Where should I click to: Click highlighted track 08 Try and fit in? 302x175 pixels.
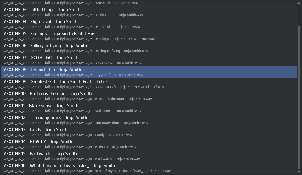42,70
